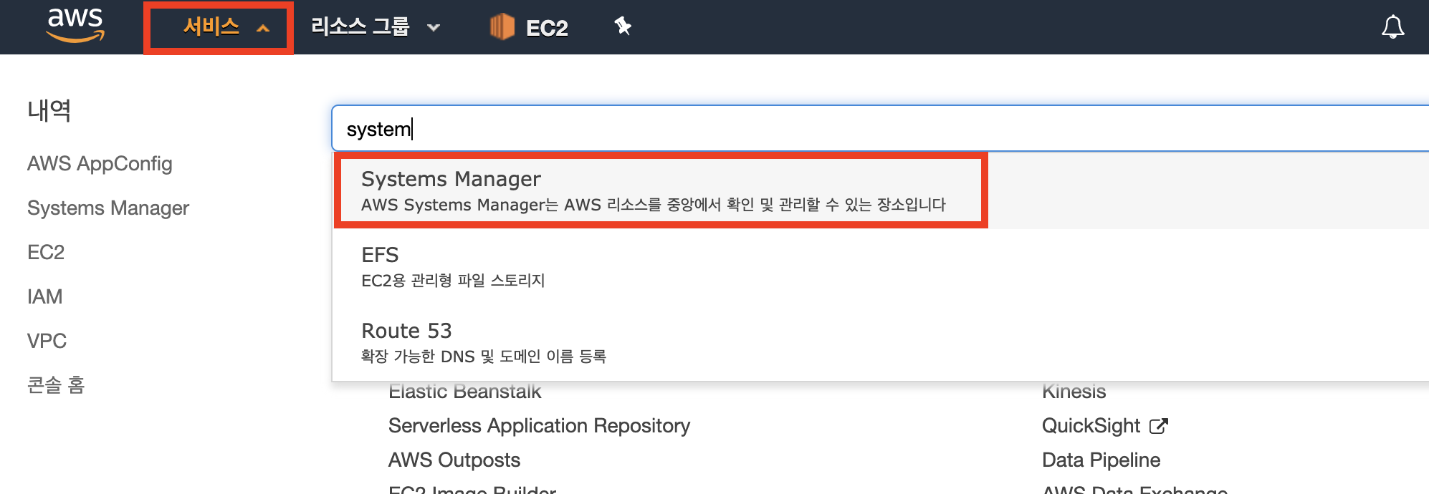
Task: Click the EC2 orange service icon
Action: click(x=502, y=27)
